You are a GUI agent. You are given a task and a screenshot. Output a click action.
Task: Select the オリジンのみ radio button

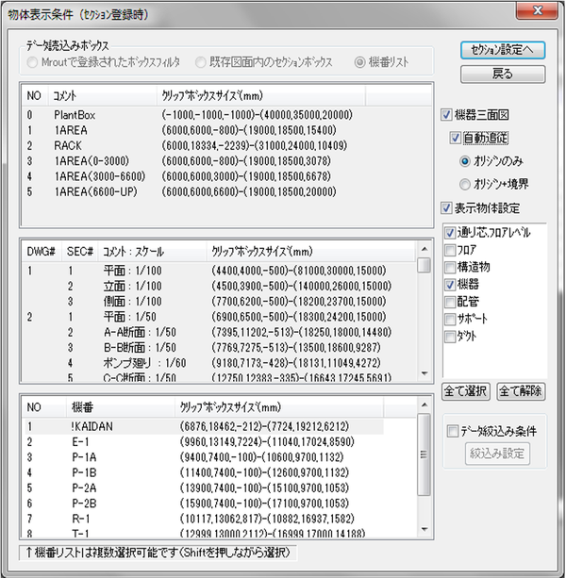point(465,161)
